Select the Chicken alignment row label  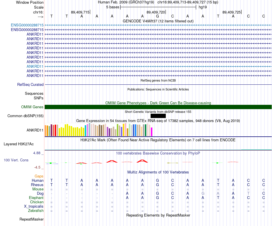click(x=37, y=202)
